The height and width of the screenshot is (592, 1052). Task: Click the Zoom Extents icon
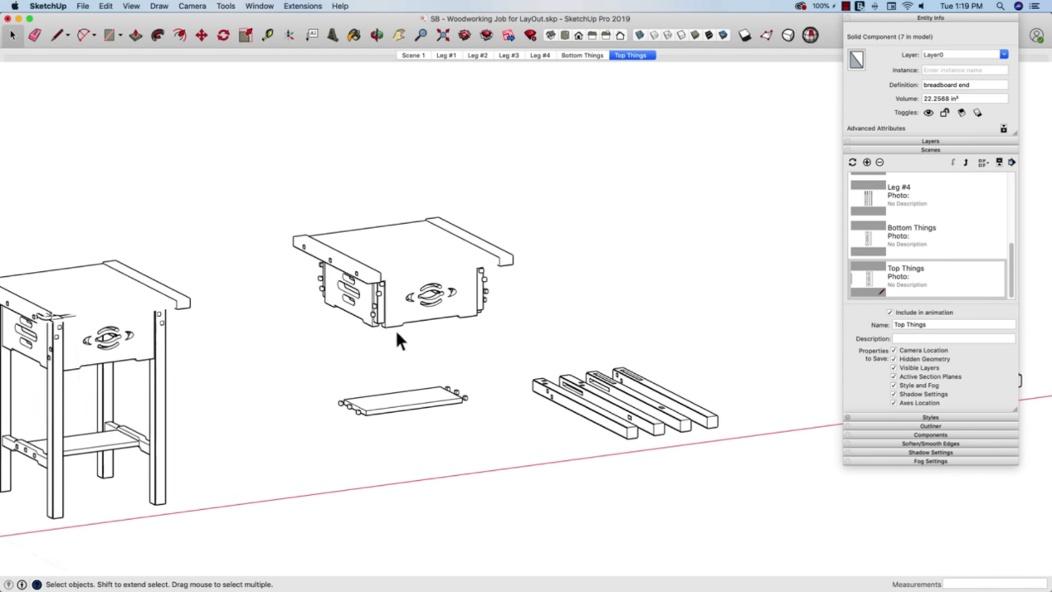coord(443,35)
